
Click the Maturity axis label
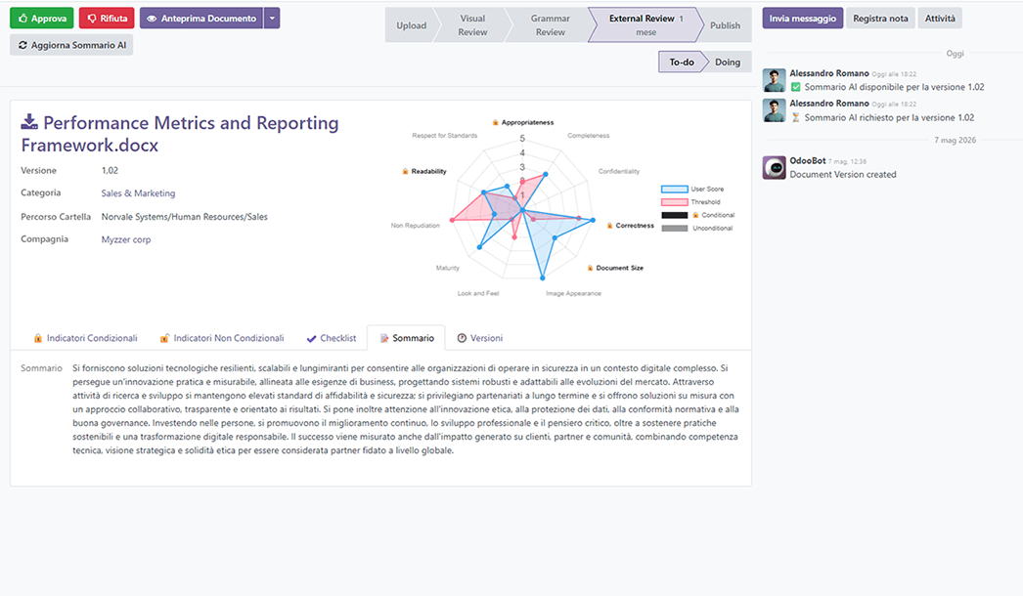pos(448,268)
